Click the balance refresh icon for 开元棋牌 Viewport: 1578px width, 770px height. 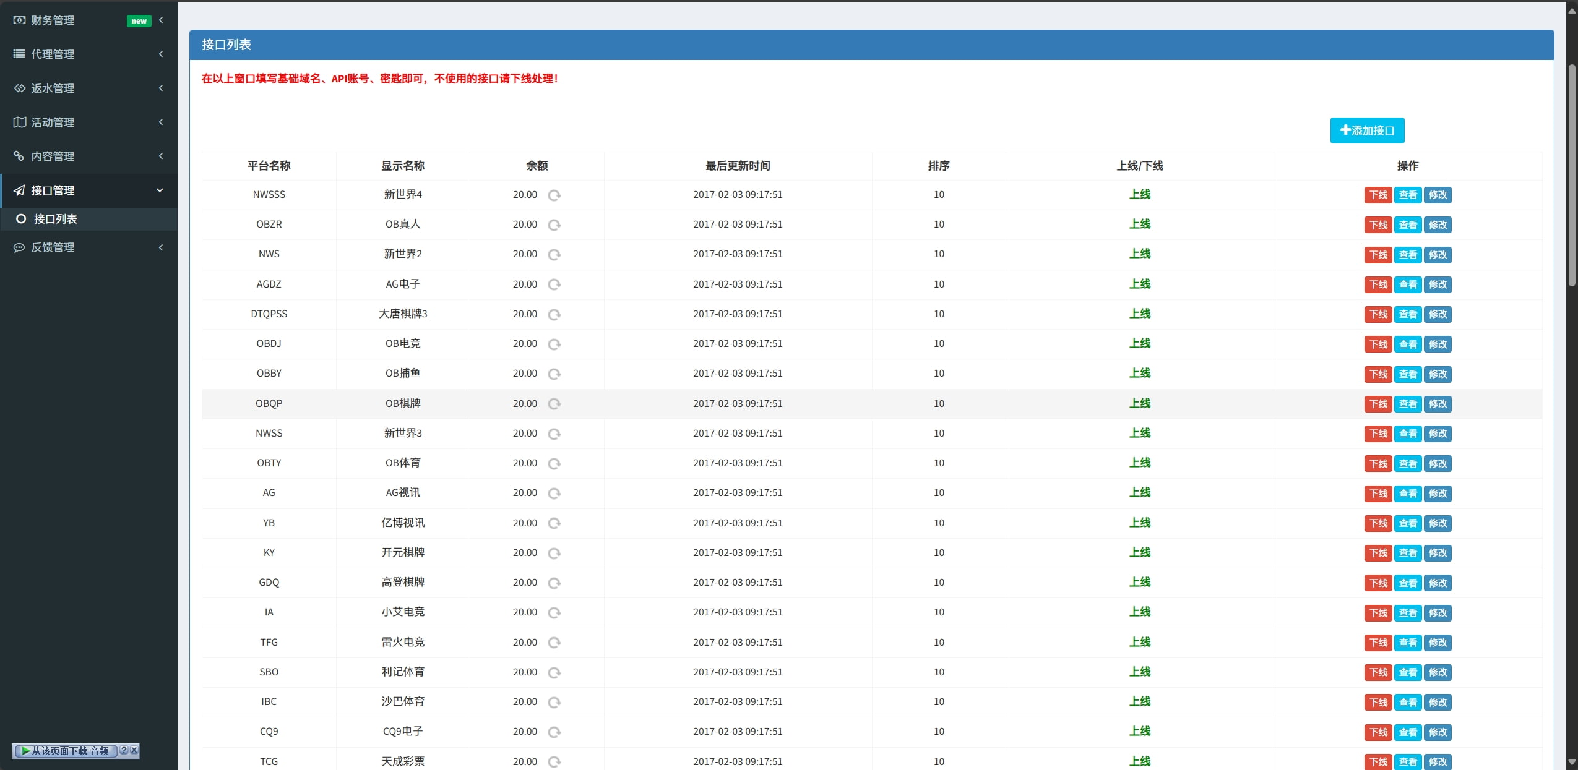[x=554, y=553]
